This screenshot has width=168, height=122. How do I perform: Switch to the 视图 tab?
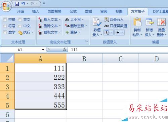(x=119, y=11)
